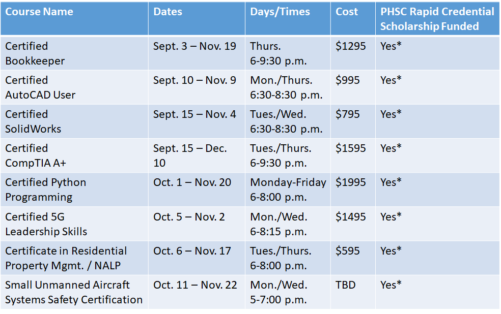Click the Oct. 11 – Nov. 22 dates
This screenshot has width=501, height=314.
[x=195, y=285]
